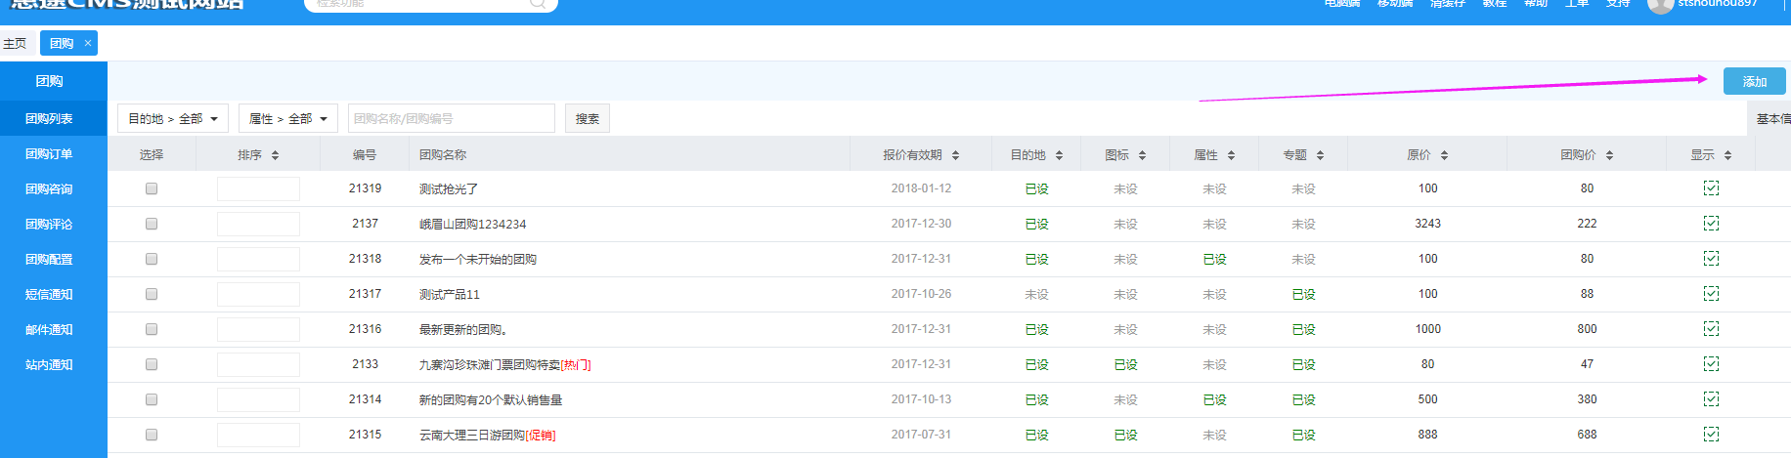Switch to the 主页 tab
The width and height of the screenshot is (1791, 458).
tap(15, 43)
